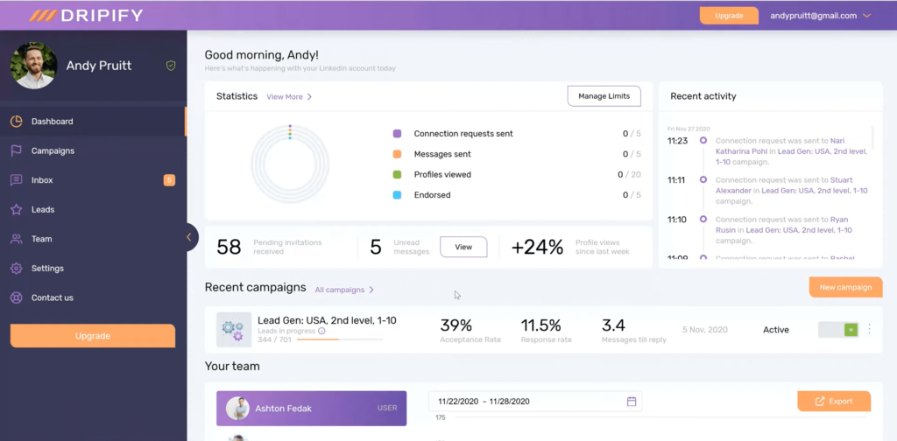Click the Leads star icon
Screen dimensions: 897x441
(16, 210)
